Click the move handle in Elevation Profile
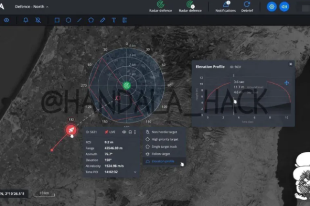The width and height of the screenshot is (310, 206). [286, 83]
